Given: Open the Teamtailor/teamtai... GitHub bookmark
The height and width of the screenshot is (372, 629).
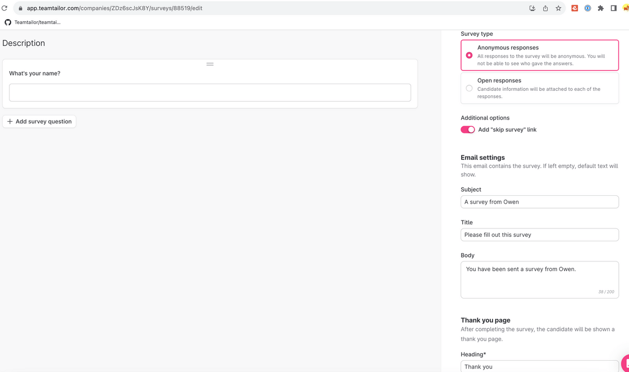Looking at the screenshot, I should [33, 22].
